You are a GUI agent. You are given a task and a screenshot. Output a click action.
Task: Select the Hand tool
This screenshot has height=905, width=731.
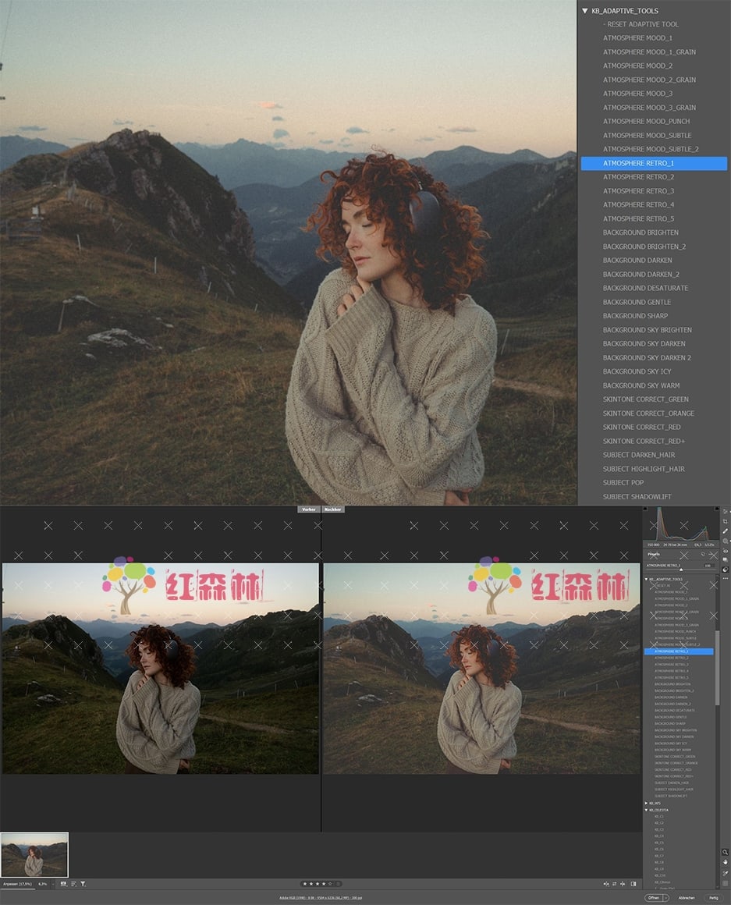pos(726,862)
